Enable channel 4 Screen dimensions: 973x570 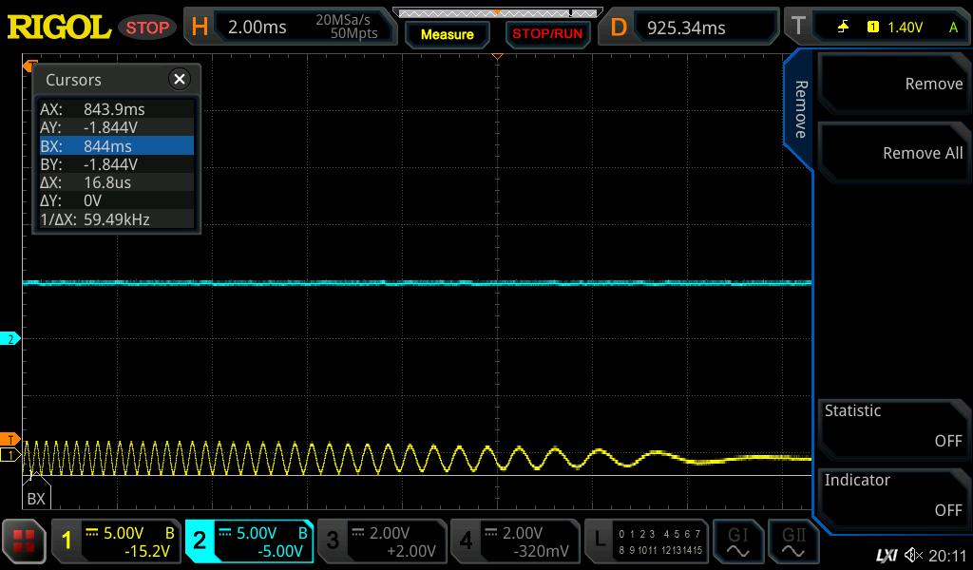[515, 541]
